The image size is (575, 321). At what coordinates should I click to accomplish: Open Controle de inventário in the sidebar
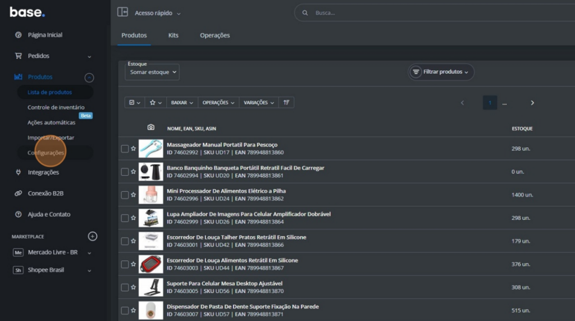coord(56,107)
